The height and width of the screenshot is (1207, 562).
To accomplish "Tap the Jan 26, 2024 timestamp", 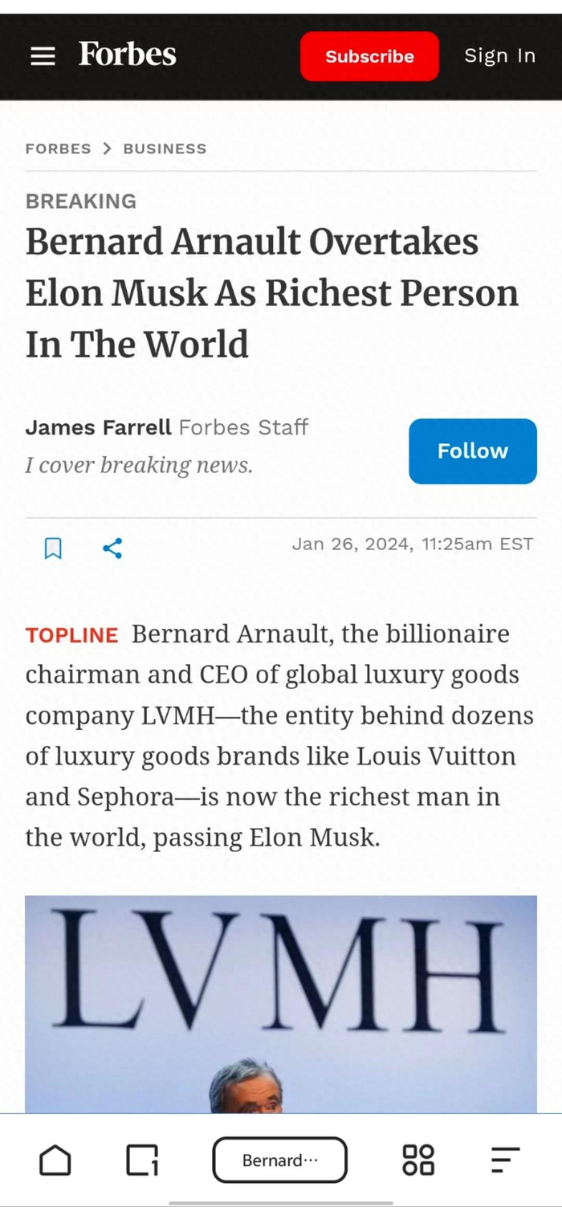I will pyautogui.click(x=413, y=544).
